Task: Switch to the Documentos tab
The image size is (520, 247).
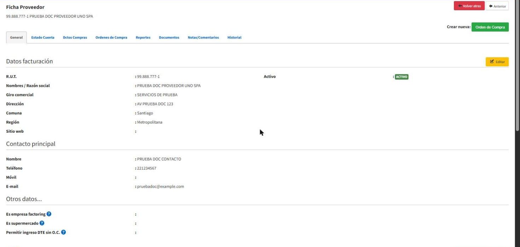Action: [169, 38]
